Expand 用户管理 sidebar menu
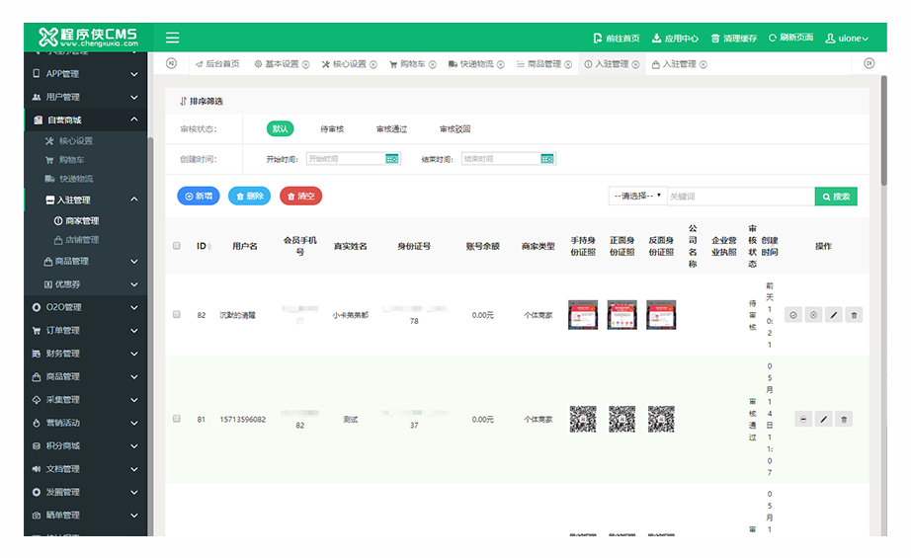The width and height of the screenshot is (911, 558). 85,97
